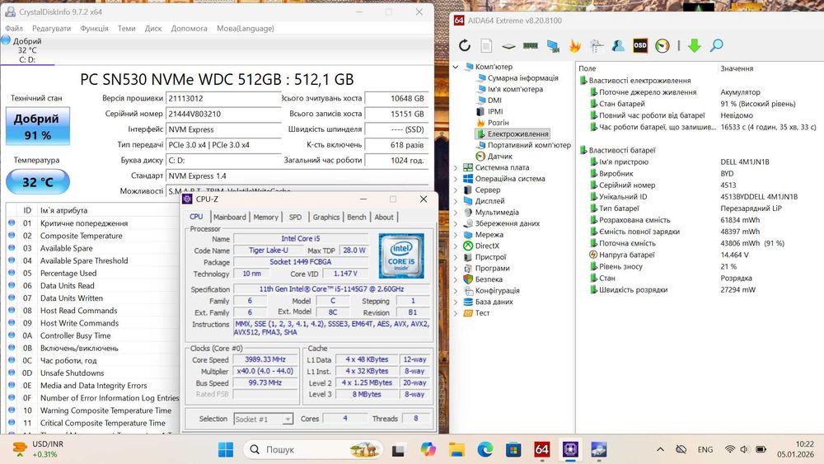Expand the Мережа tree node
The image size is (824, 464).
click(456, 234)
